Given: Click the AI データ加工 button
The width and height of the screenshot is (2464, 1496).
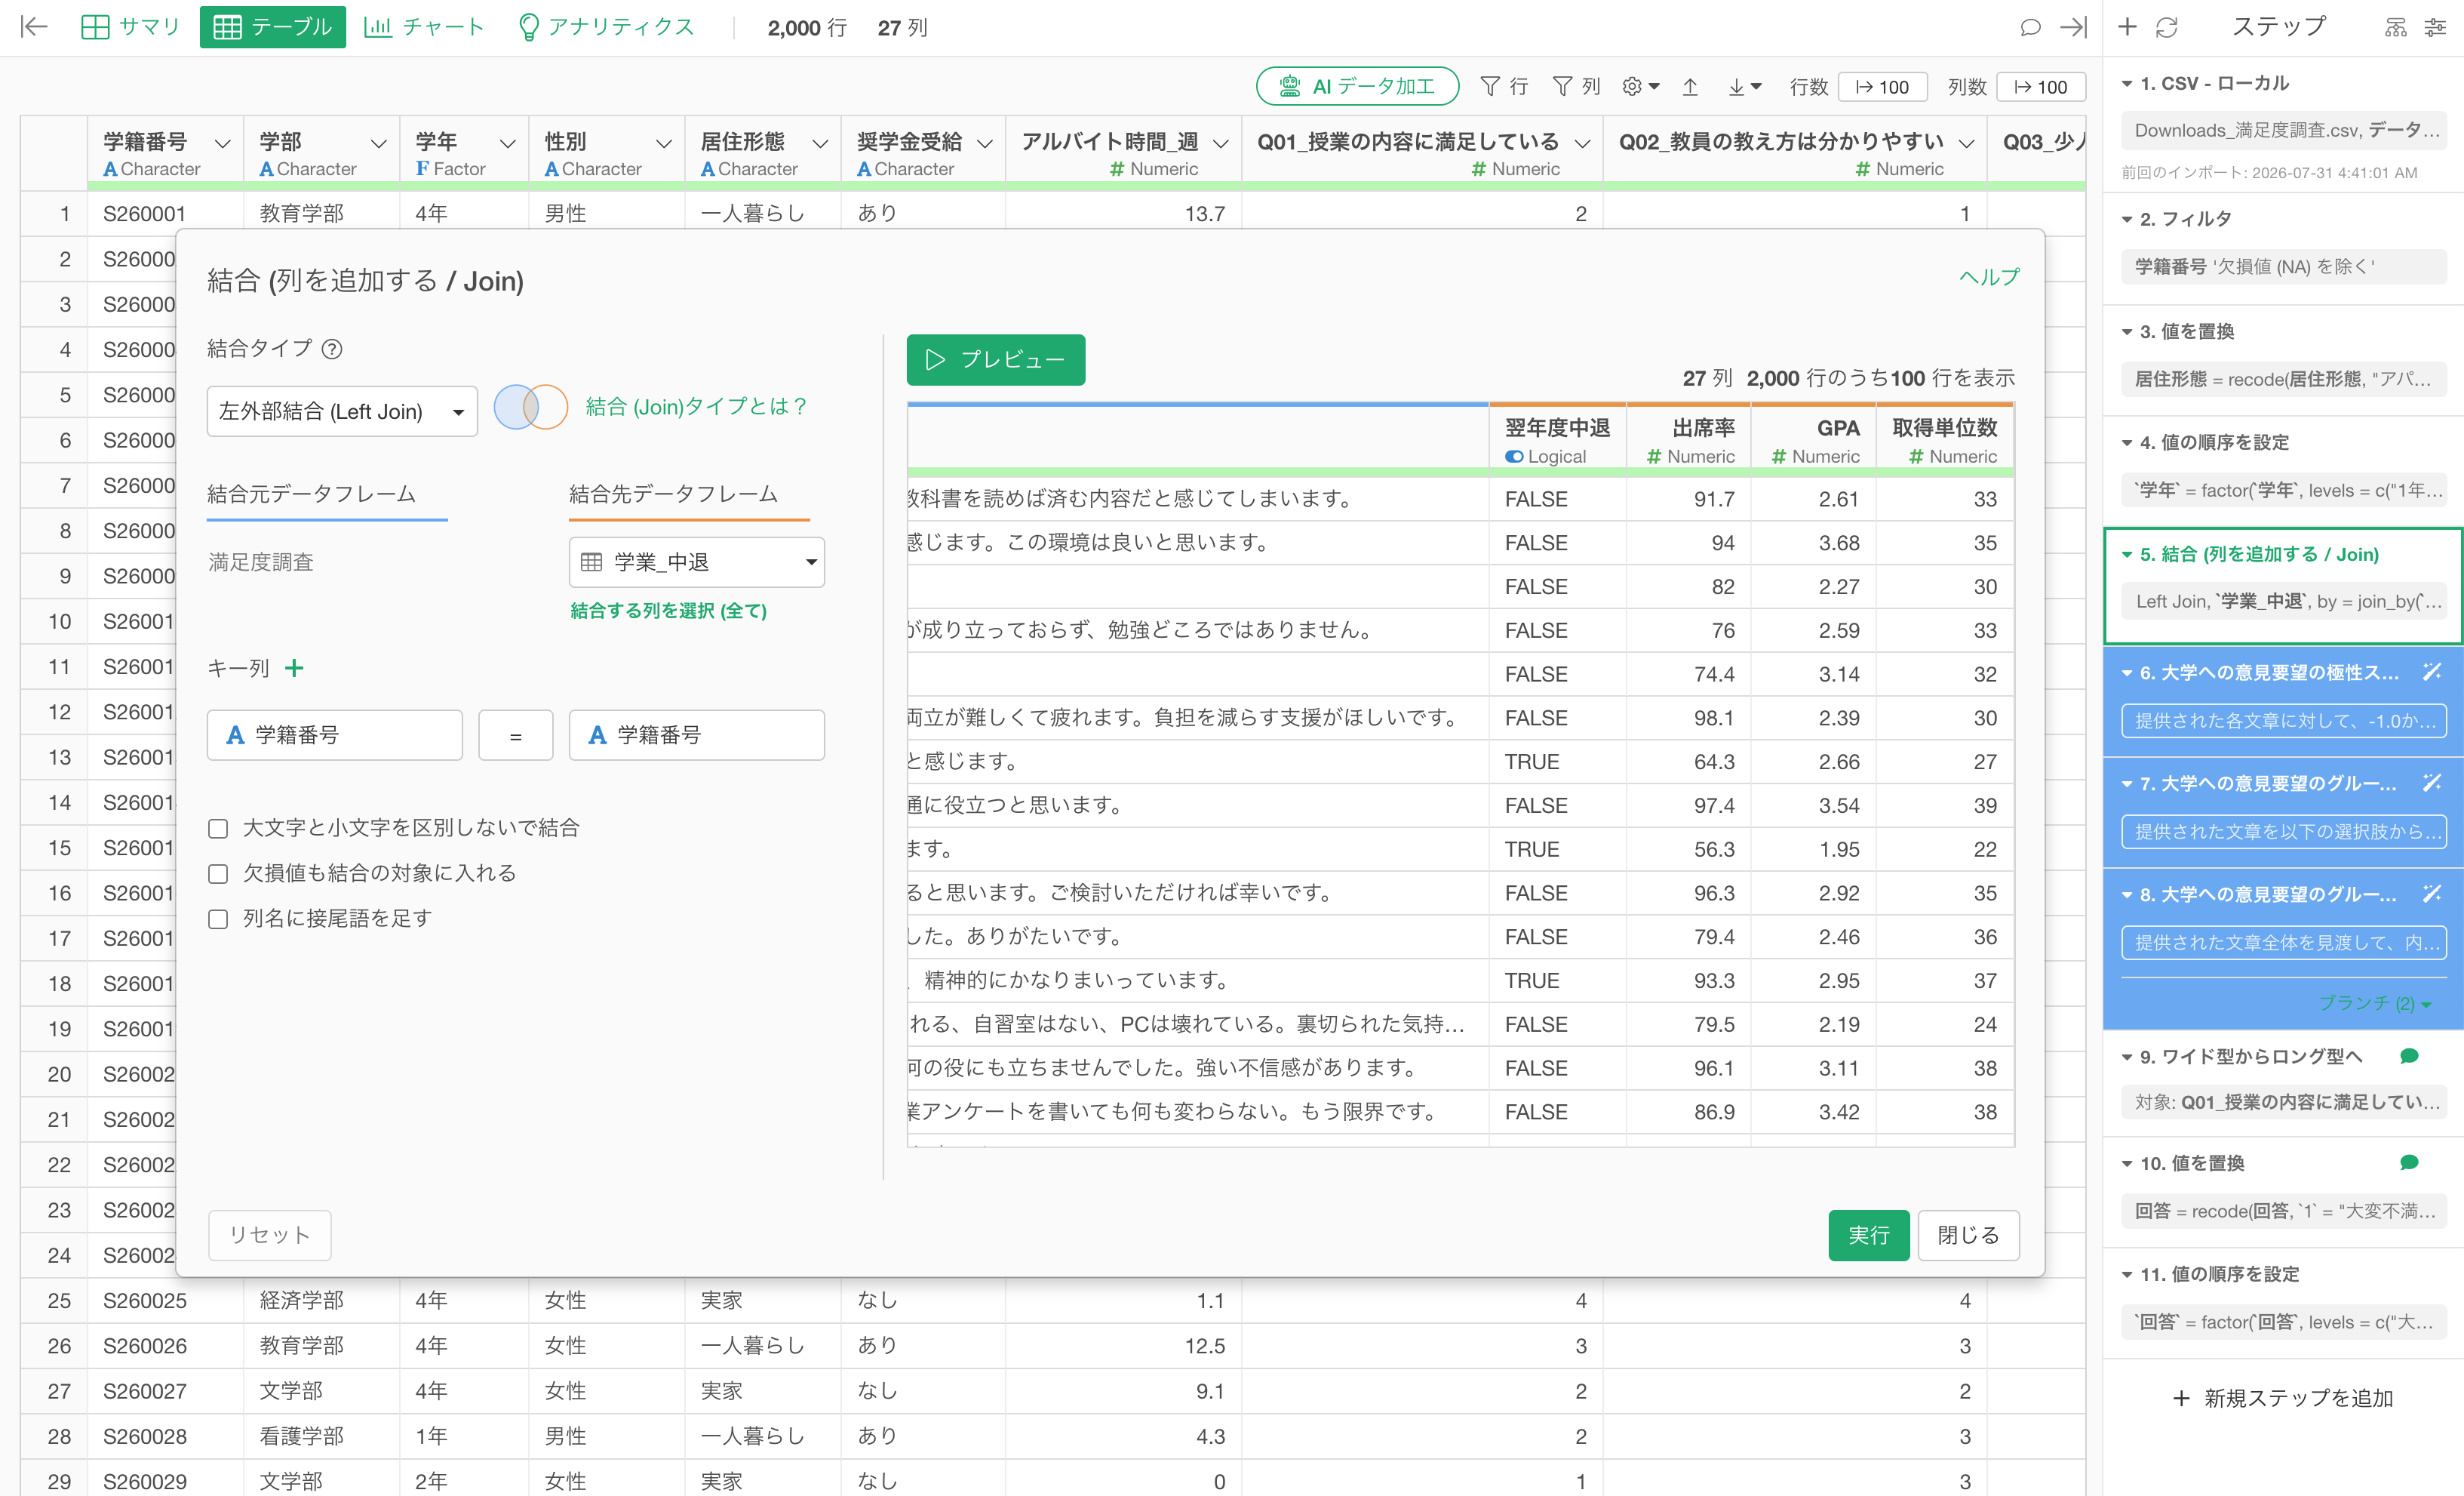Looking at the screenshot, I should coord(1357,87).
